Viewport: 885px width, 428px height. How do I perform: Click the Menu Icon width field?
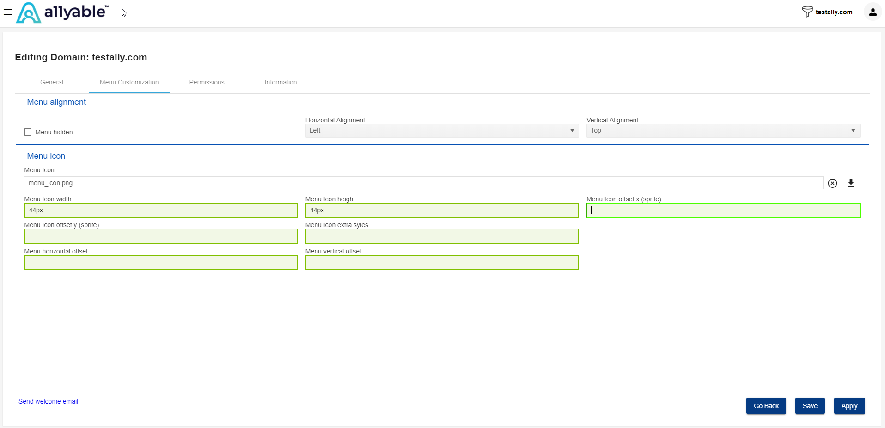(161, 211)
